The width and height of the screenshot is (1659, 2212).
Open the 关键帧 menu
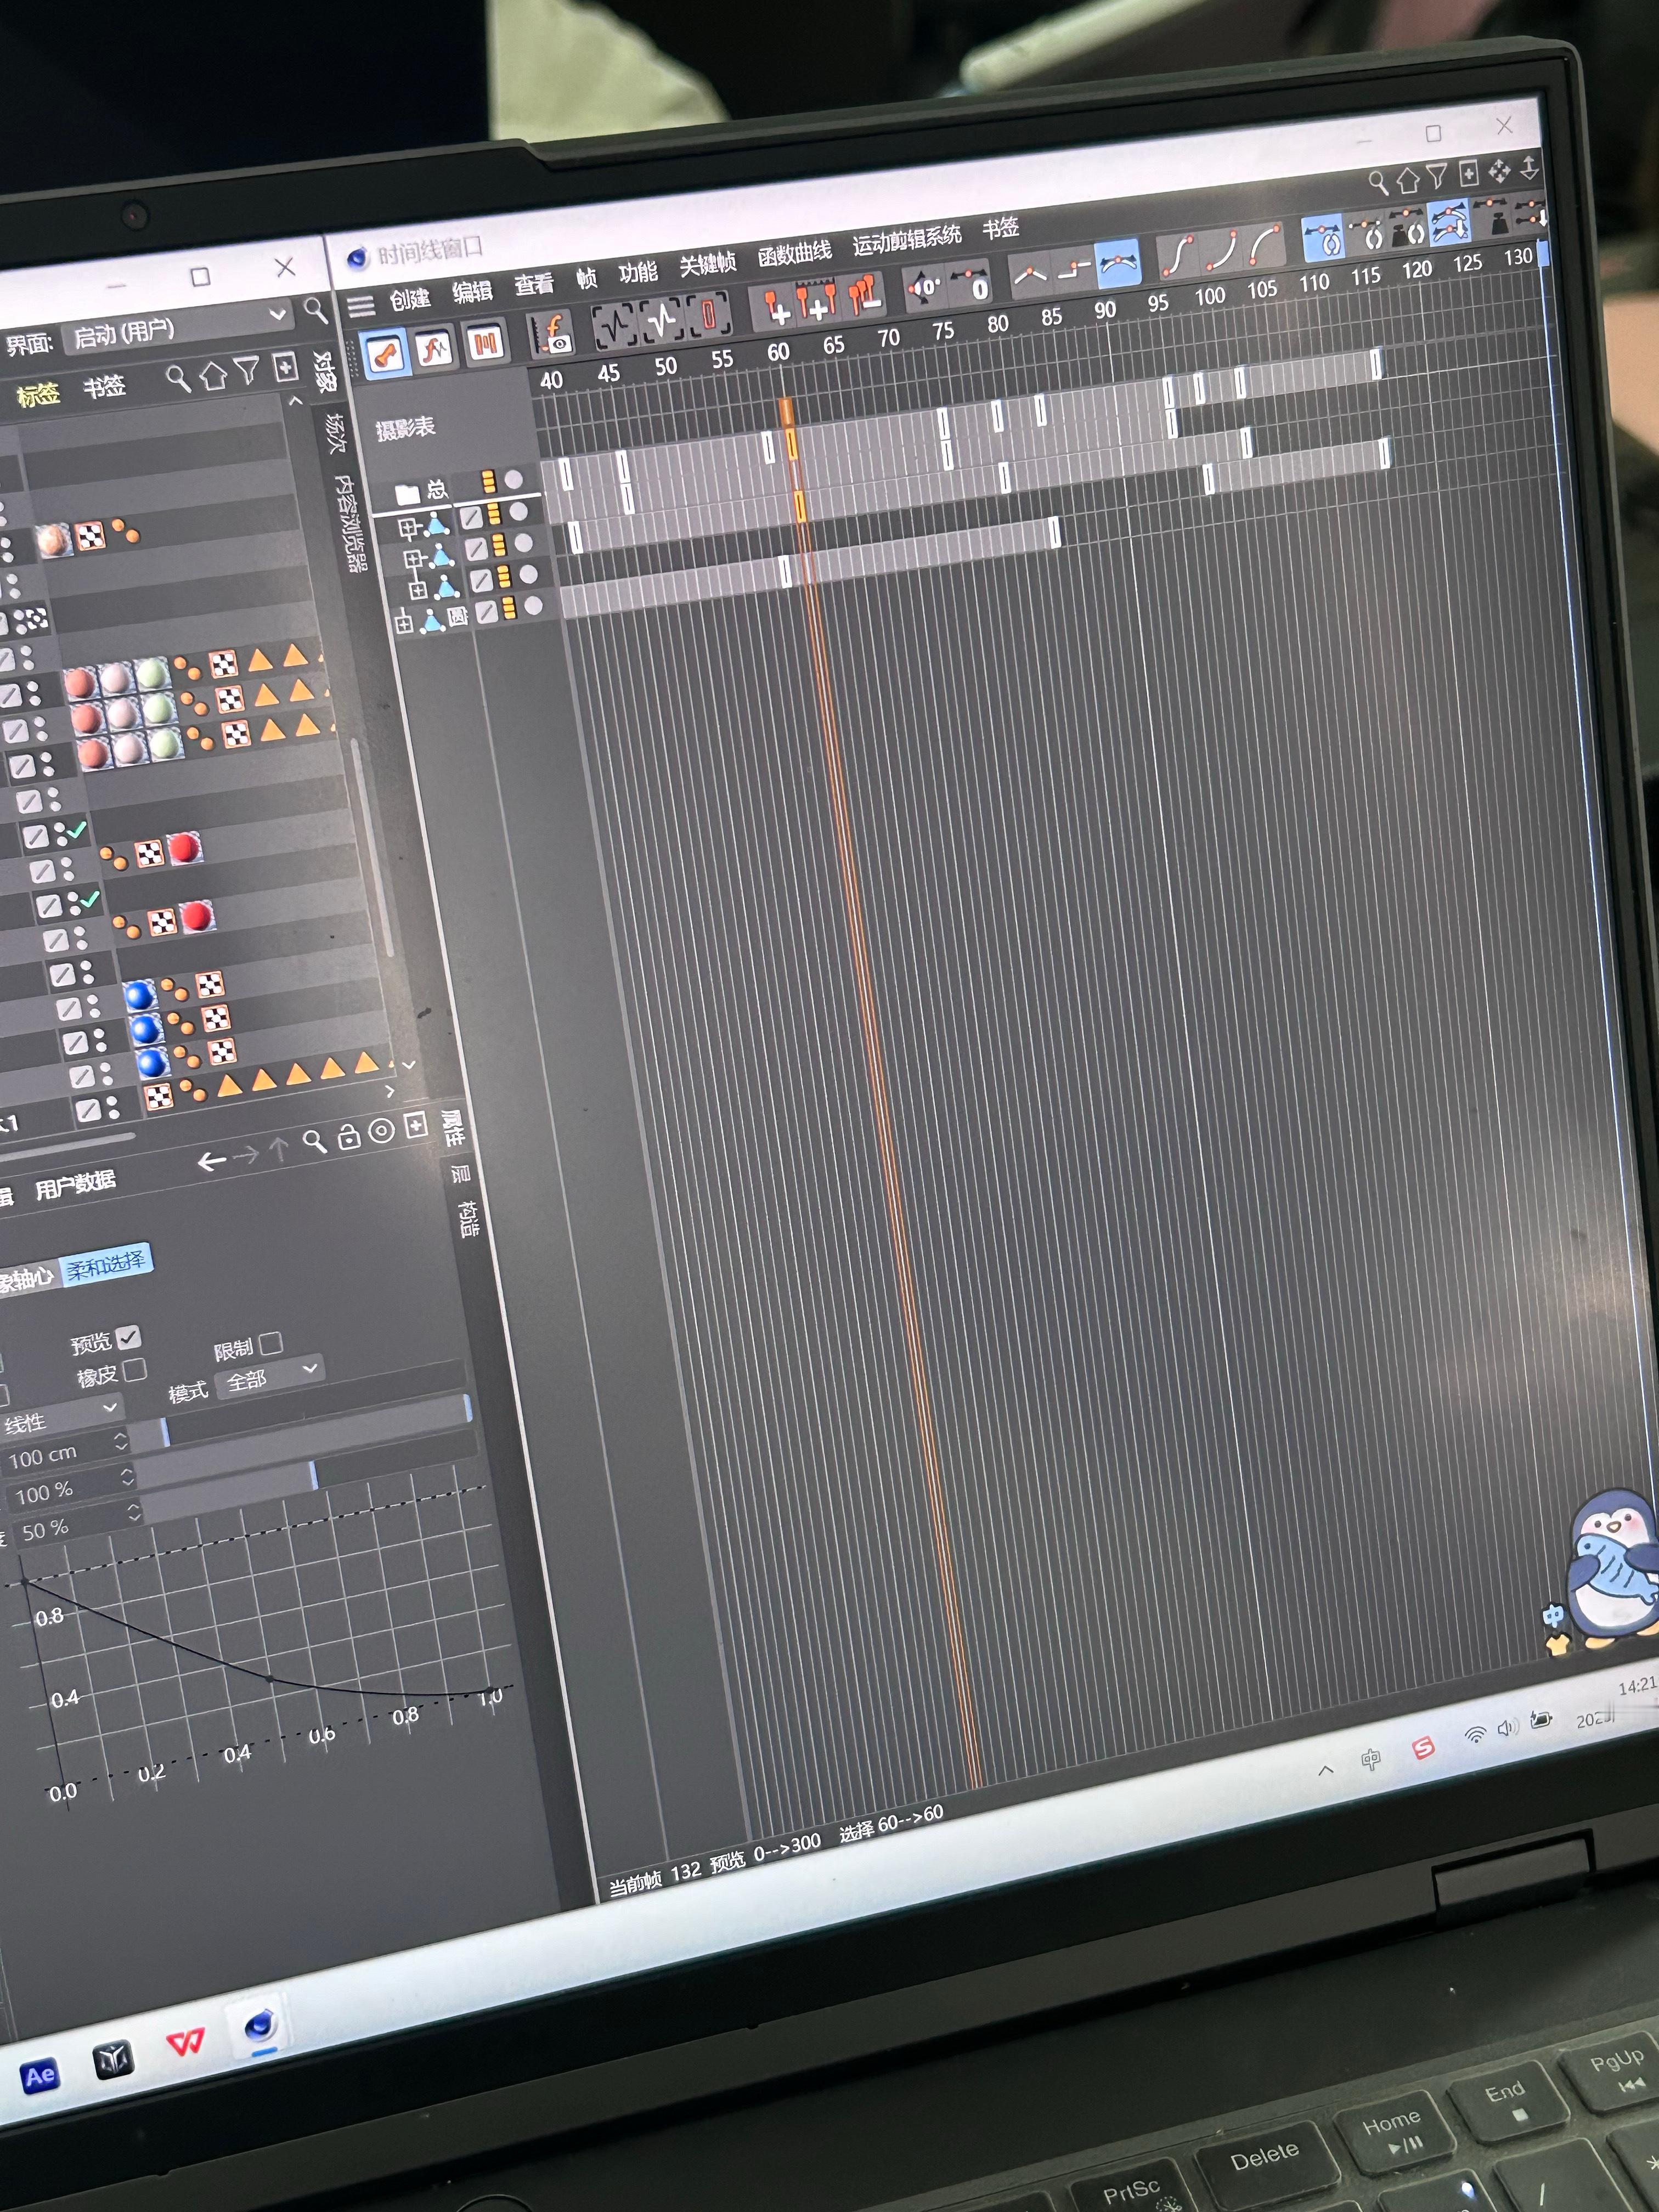click(x=708, y=265)
